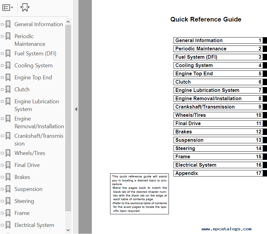This screenshot has width=267, height=234.
Task: Expand the Suspension bookmark node
Action: pos(2,189)
